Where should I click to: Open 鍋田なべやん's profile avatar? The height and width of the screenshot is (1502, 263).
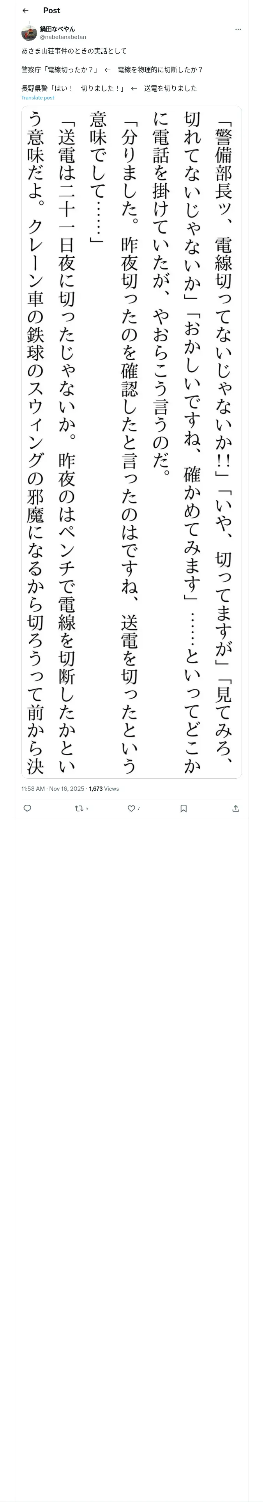(x=29, y=33)
